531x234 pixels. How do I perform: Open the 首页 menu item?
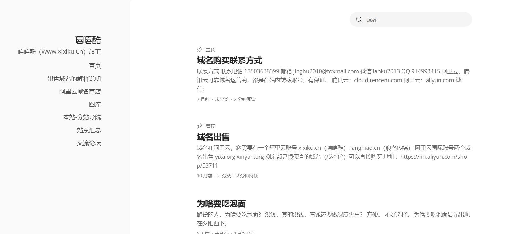[x=95, y=66]
